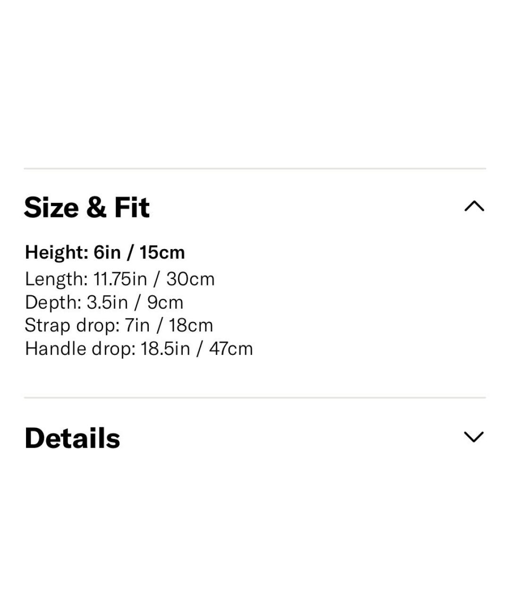Expand Details using the down chevron
Screen dimensions: 510x605
(474, 437)
